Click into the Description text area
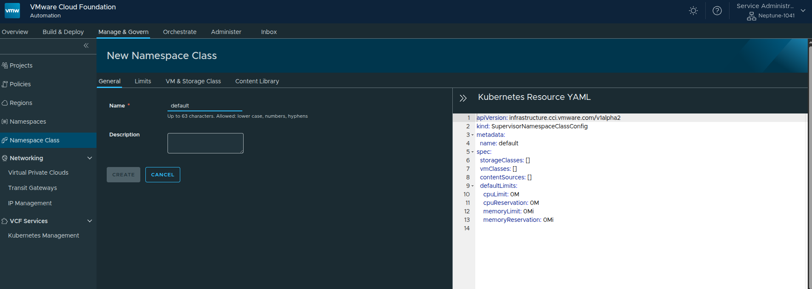This screenshot has height=289, width=812. (205, 143)
